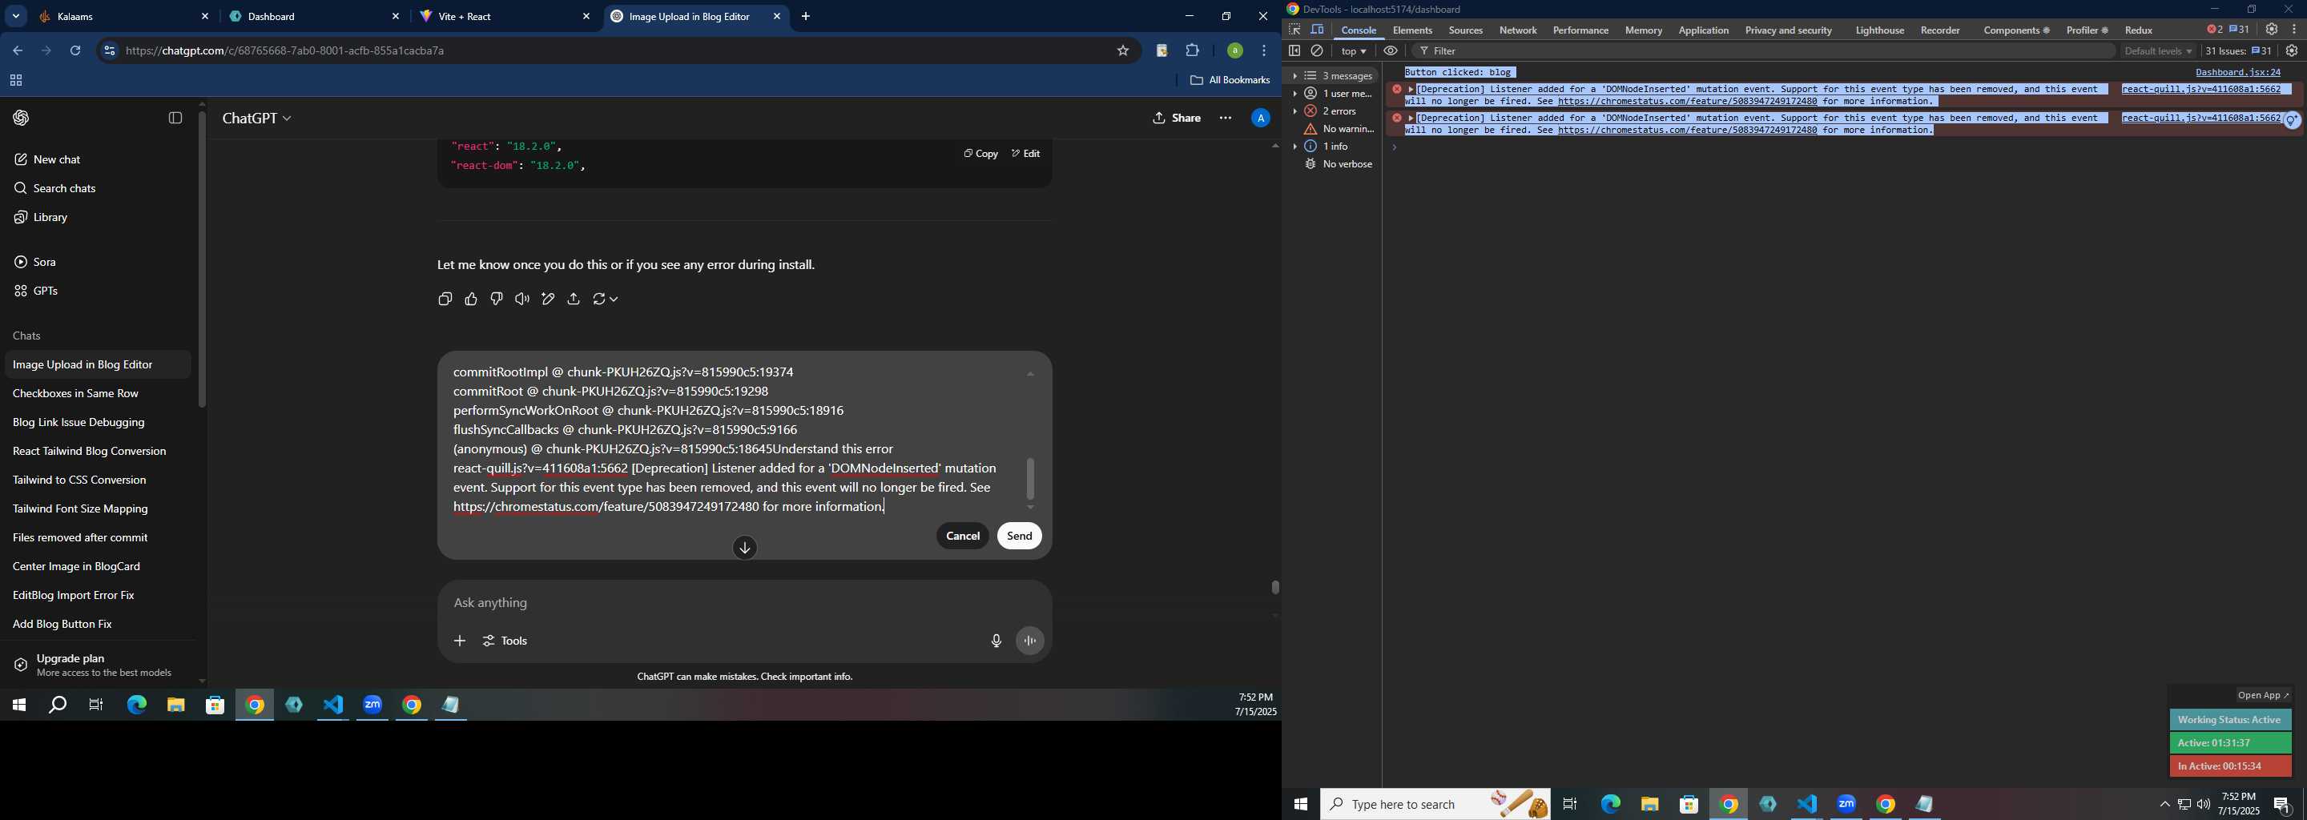Open the Redux tab in DevTools
2307x820 pixels.
click(2139, 30)
